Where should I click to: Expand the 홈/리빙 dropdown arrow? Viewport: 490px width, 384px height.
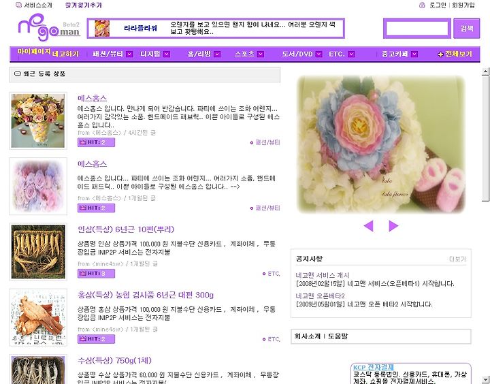[x=217, y=54]
